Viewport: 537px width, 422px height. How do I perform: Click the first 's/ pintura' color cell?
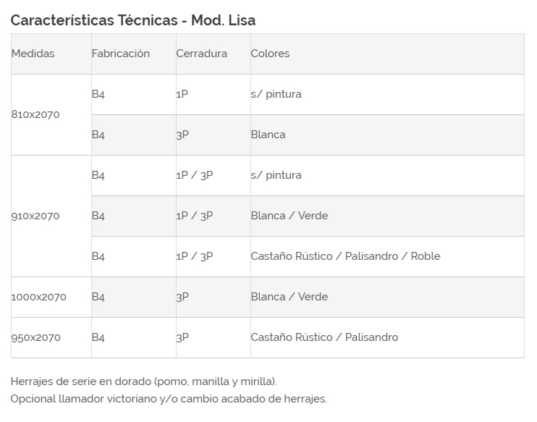pos(276,94)
